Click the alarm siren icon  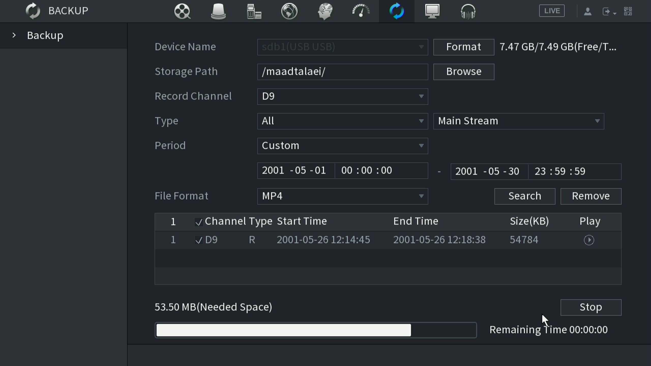click(x=218, y=11)
